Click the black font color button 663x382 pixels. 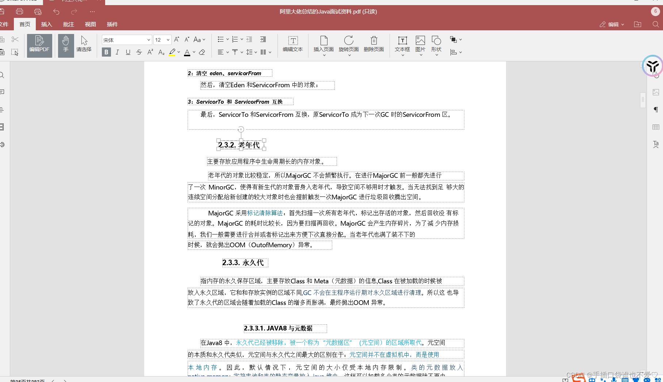click(187, 52)
